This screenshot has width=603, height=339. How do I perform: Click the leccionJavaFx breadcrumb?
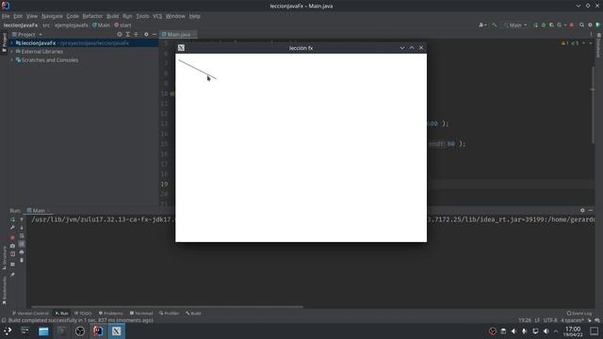[21, 25]
